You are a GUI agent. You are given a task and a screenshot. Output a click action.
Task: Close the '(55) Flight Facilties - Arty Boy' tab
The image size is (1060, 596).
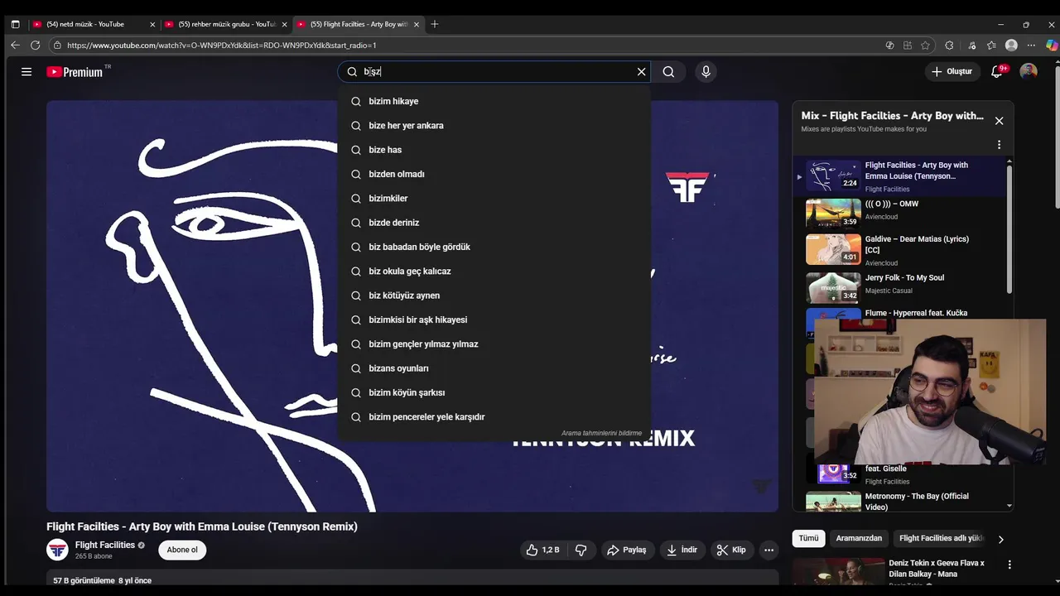417,24
